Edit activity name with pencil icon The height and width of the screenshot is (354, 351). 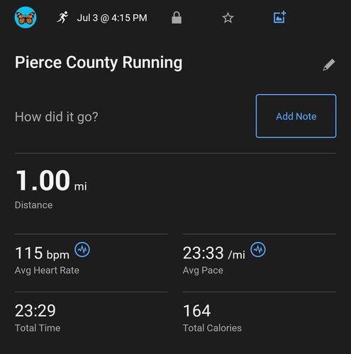coord(329,64)
